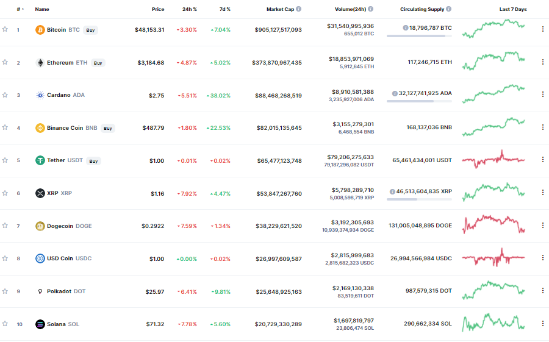
Task: Open three-dot menu for USD Coin
Action: coord(543,258)
